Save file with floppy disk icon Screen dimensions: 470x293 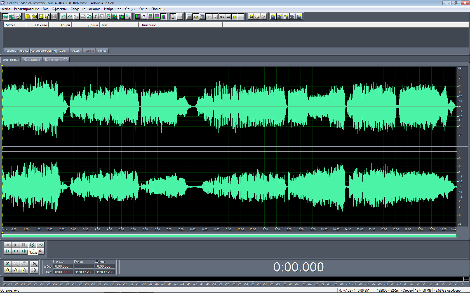41,16
